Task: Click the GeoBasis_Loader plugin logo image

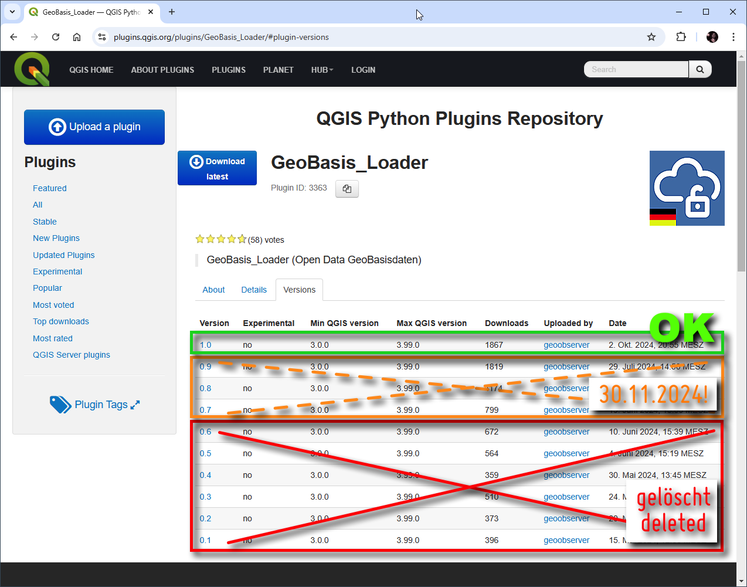Action: (687, 188)
